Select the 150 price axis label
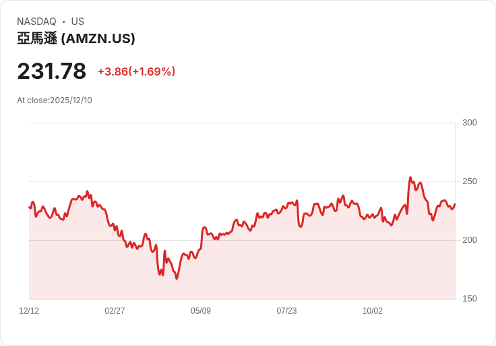 click(x=469, y=299)
